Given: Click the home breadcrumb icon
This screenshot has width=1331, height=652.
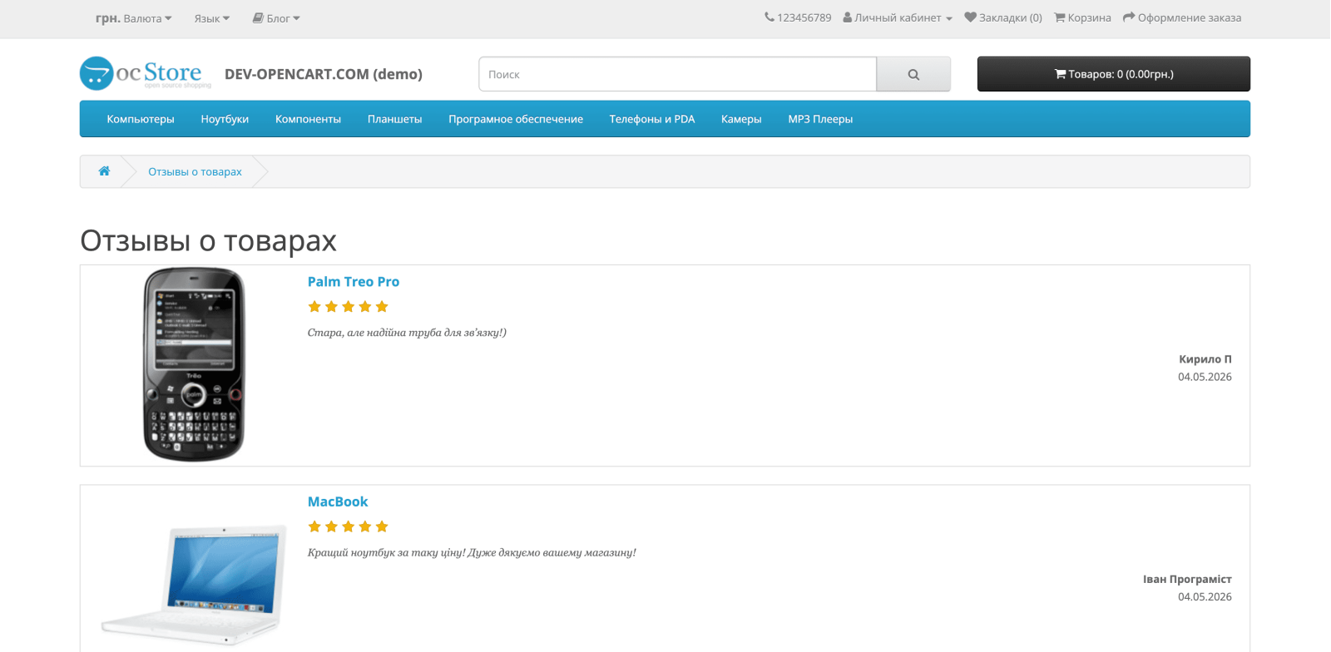Looking at the screenshot, I should tap(104, 171).
